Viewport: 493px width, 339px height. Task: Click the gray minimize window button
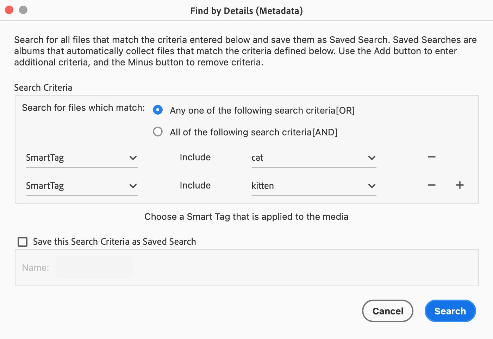23,10
